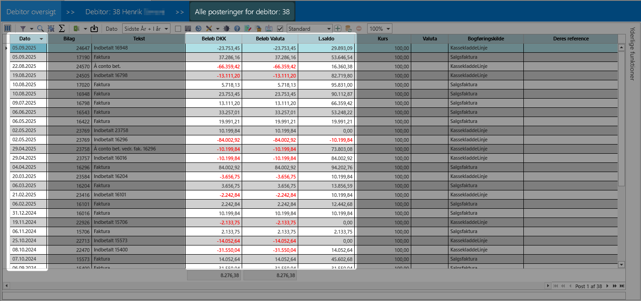Switch to Debitor oversigt tab

[x=31, y=12]
